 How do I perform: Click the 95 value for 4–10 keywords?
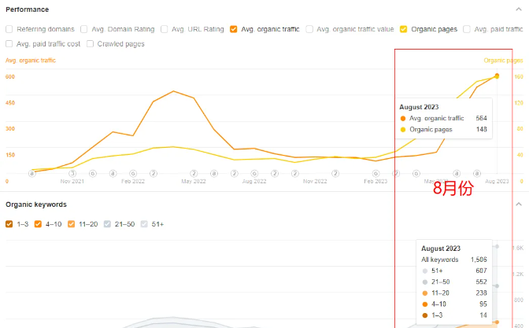[483, 304]
